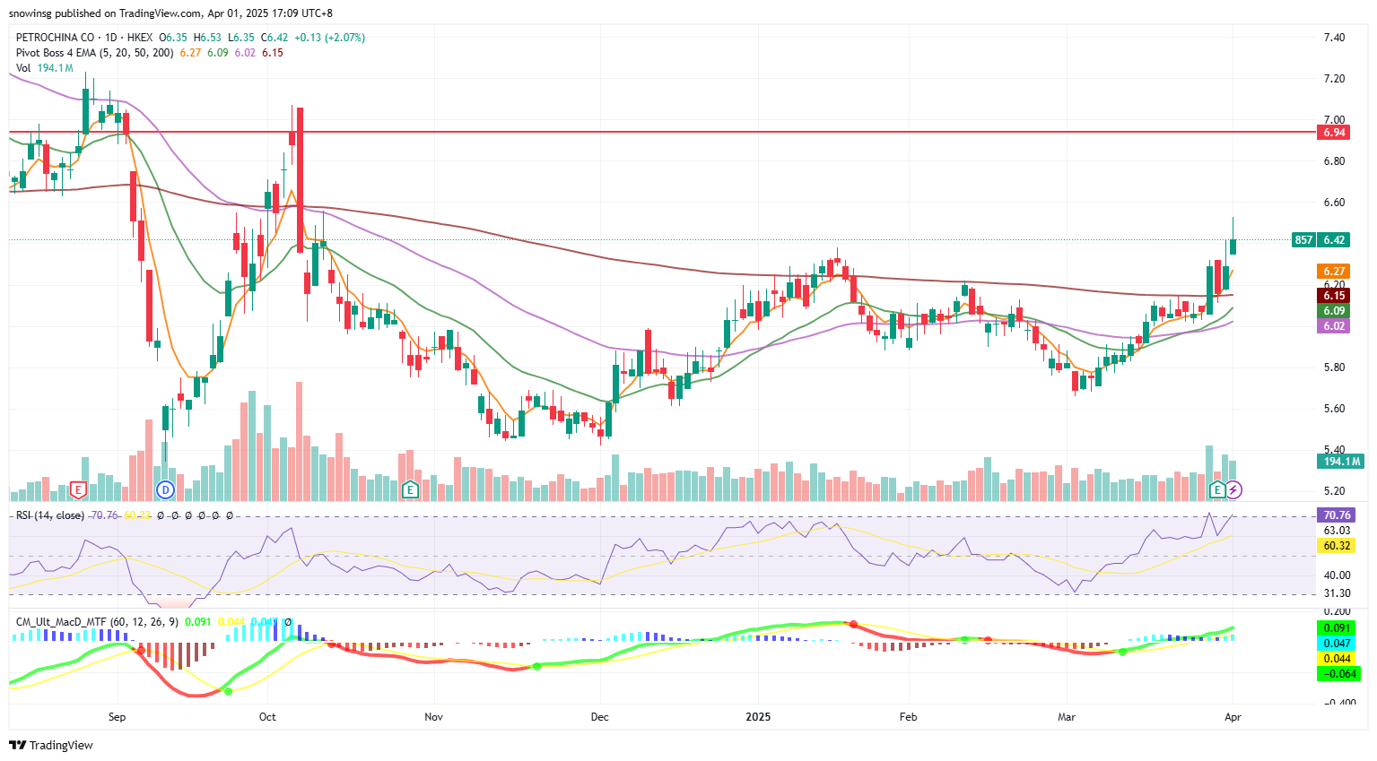This screenshot has width=1377, height=761.
Task: Click the Dec label on time axis
Action: (x=600, y=717)
